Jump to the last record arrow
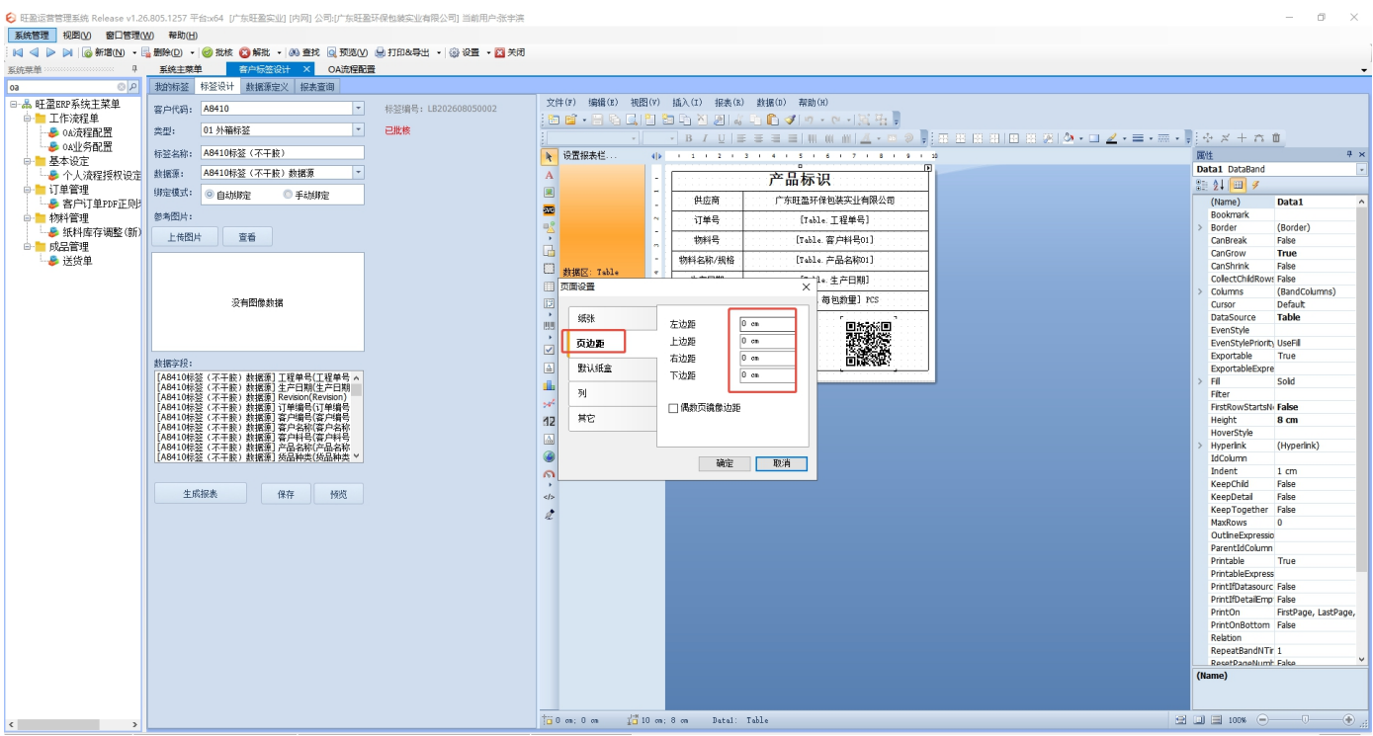 tap(67, 52)
